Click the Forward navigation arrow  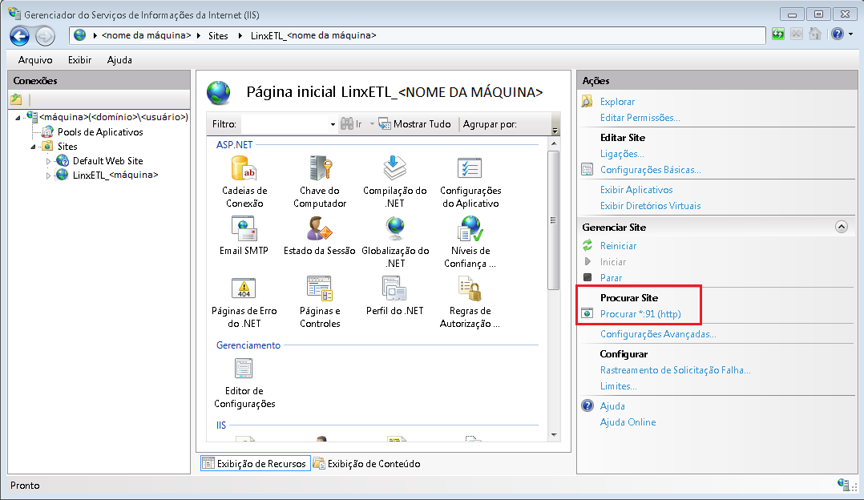(x=45, y=36)
